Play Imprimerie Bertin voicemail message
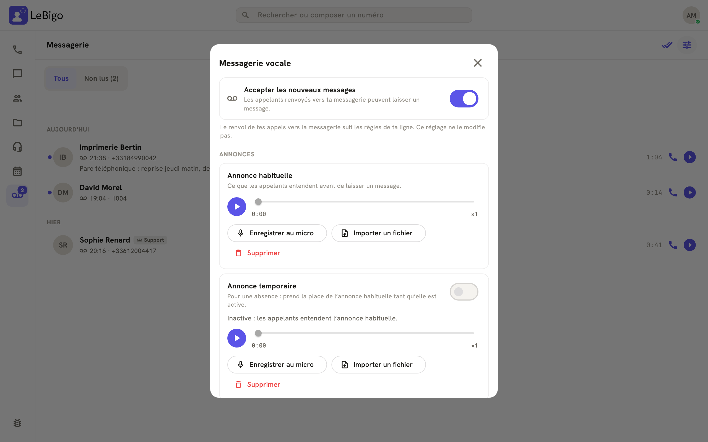The height and width of the screenshot is (442, 708). (x=689, y=157)
